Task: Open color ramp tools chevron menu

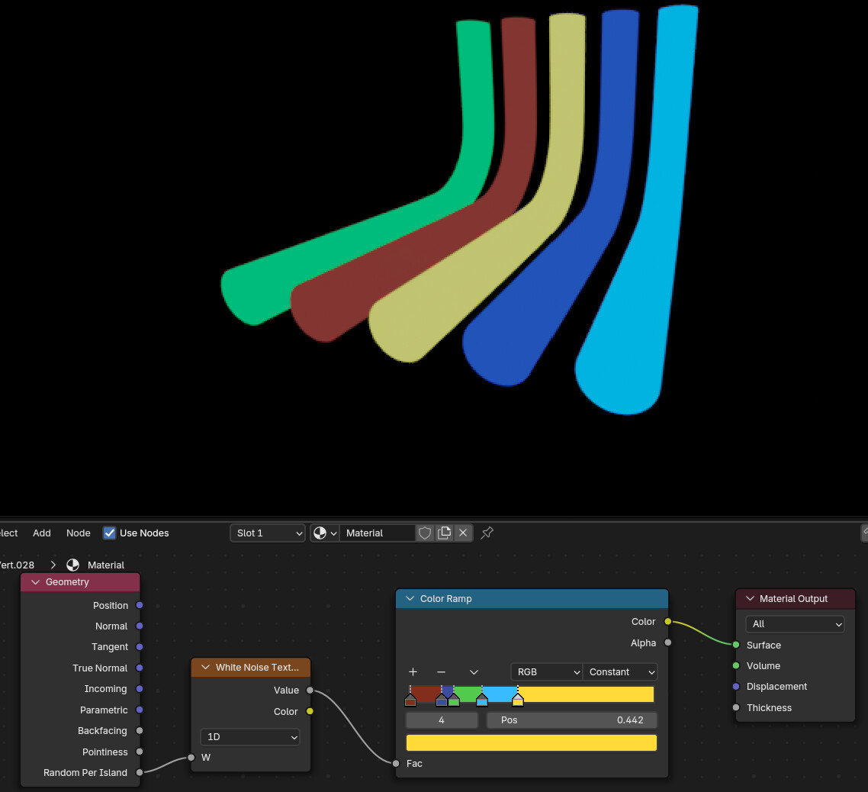Action: coord(474,671)
